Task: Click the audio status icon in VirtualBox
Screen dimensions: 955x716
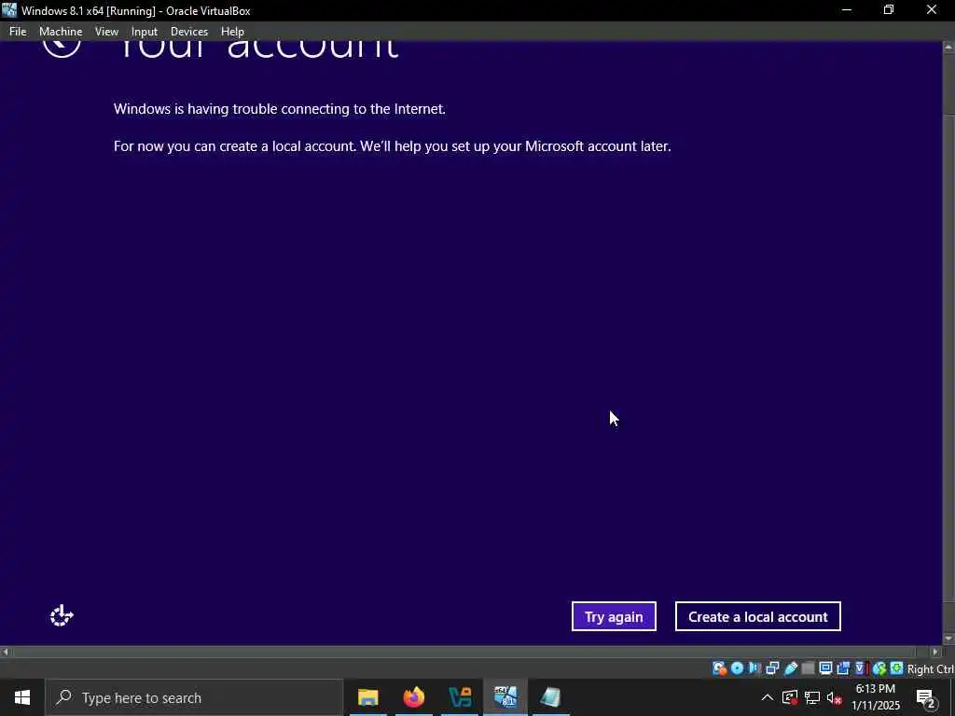Action: click(754, 668)
